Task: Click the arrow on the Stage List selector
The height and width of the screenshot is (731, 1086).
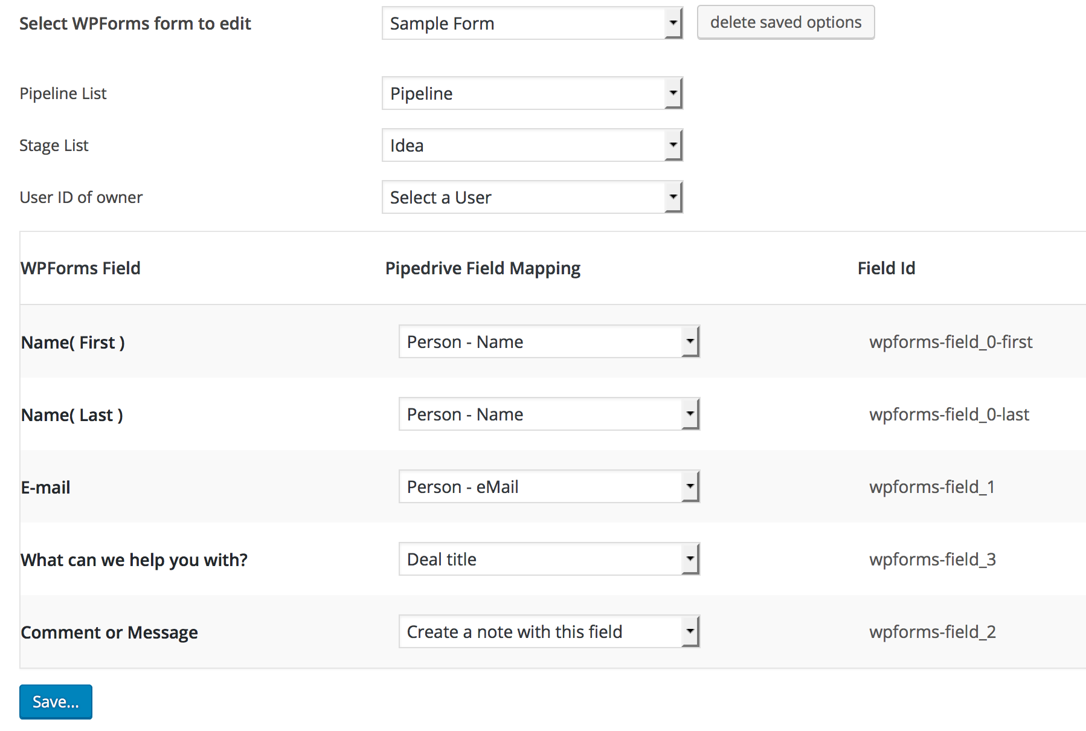Action: tap(673, 145)
